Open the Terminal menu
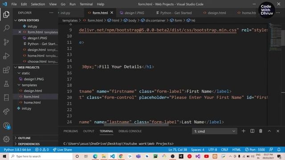285x160 pixels. click(x=86, y=4)
